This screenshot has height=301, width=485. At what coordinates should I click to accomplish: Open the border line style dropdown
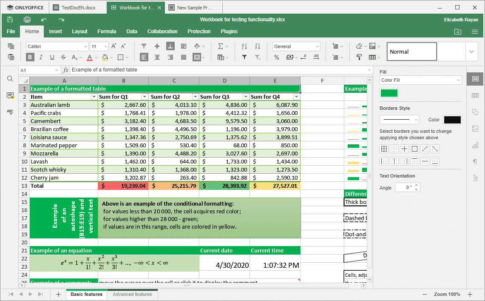399,120
